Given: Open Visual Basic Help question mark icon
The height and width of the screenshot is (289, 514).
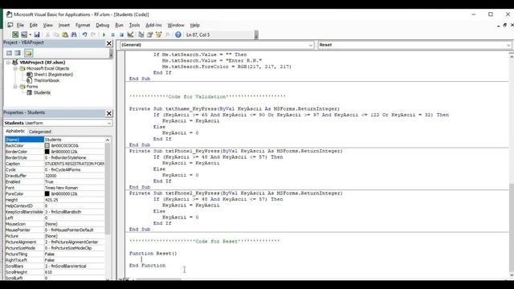Looking at the screenshot, I should click(x=178, y=35).
